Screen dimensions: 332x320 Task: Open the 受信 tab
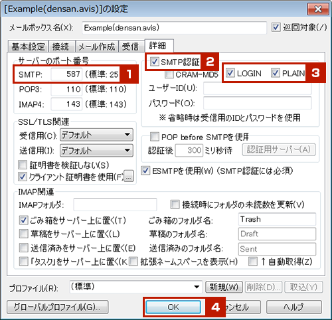coord(130,46)
